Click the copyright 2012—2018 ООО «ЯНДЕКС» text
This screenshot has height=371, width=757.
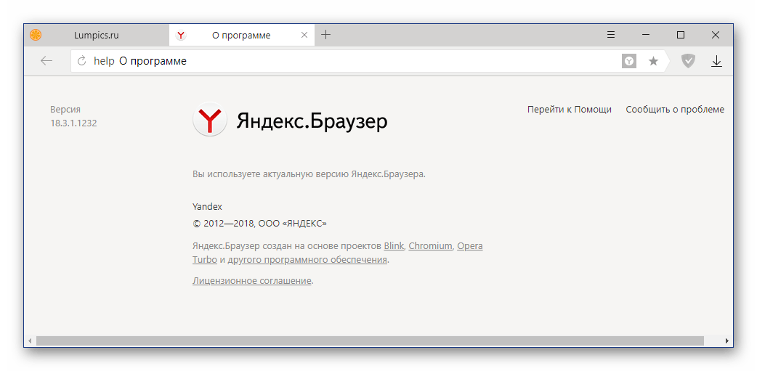coord(260,224)
